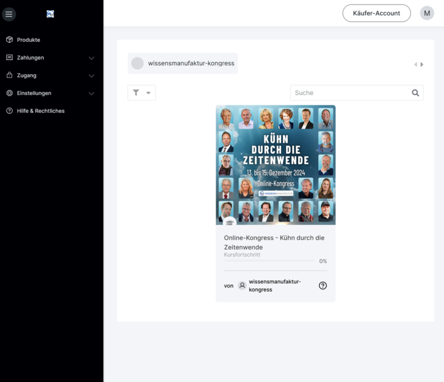Open wissensmanufaktur-kongress vendor link on card
The width and height of the screenshot is (444, 382).
(x=275, y=286)
